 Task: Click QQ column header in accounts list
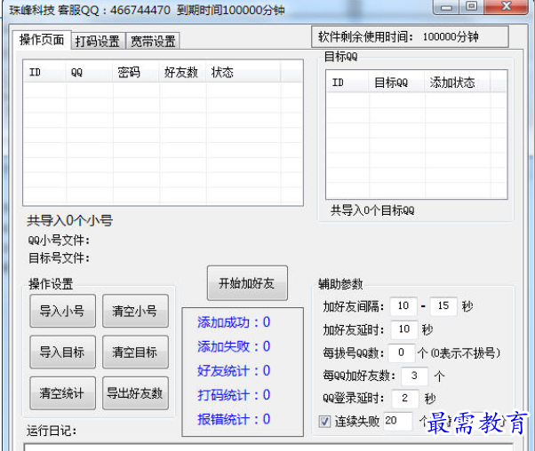coord(89,72)
